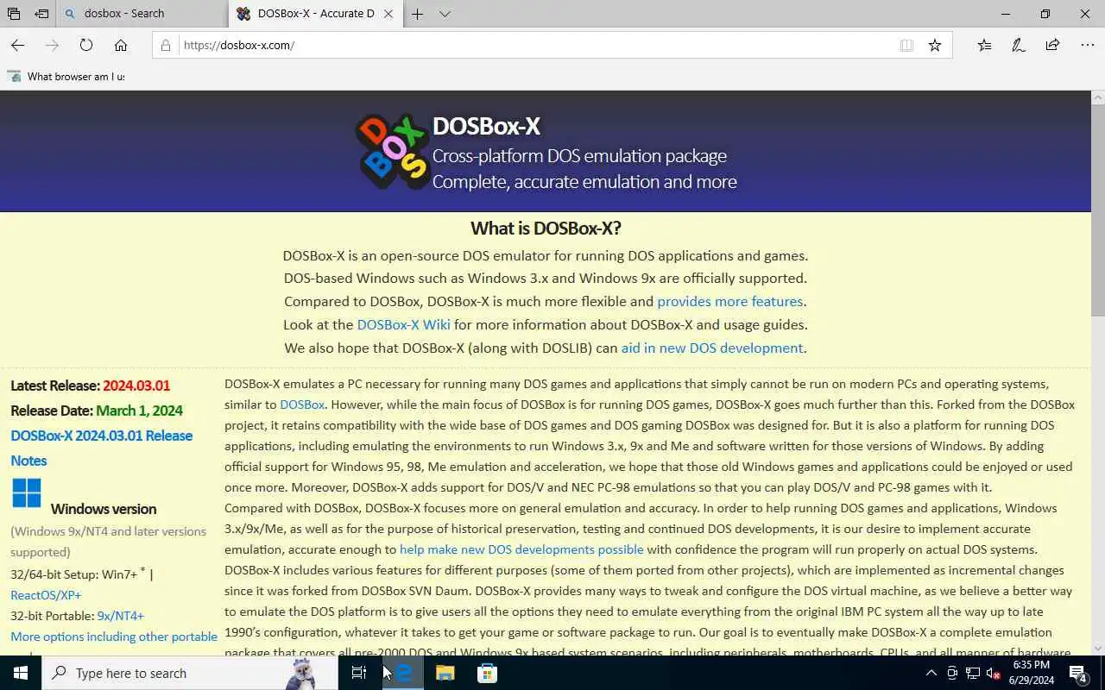Click the Forward navigation arrow
The image size is (1105, 690).
click(52, 45)
